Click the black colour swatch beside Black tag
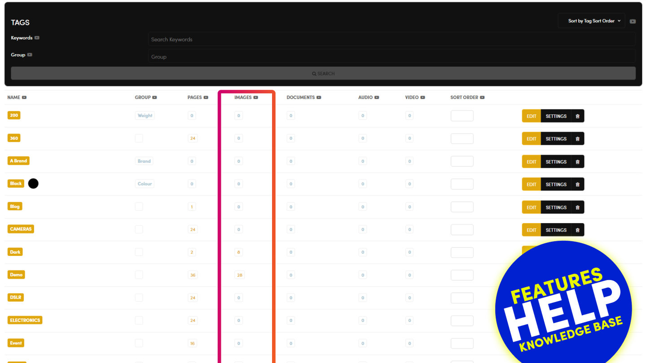This screenshot has width=646, height=363. click(33, 183)
